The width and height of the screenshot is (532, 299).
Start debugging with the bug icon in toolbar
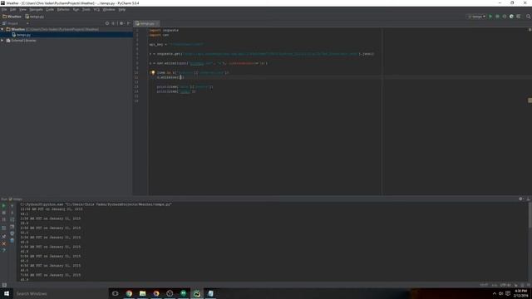click(x=497, y=17)
